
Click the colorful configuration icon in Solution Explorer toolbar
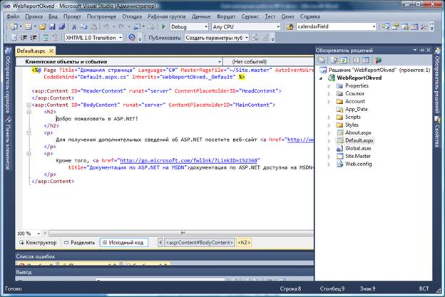click(x=378, y=60)
